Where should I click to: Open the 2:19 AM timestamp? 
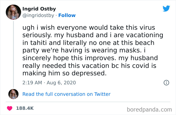tap(32, 83)
